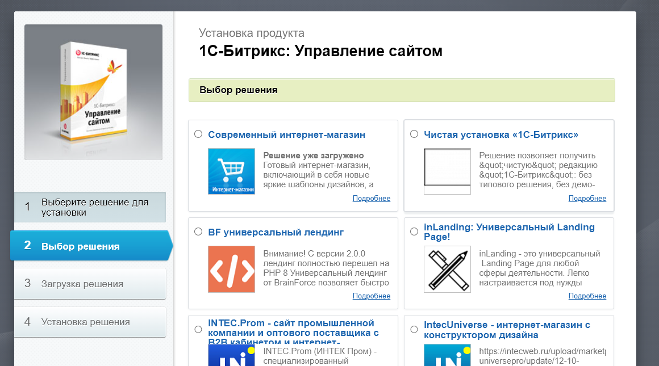Click the inLanding: Универсальный Landing Page! title
The image size is (659, 366).
click(510, 232)
